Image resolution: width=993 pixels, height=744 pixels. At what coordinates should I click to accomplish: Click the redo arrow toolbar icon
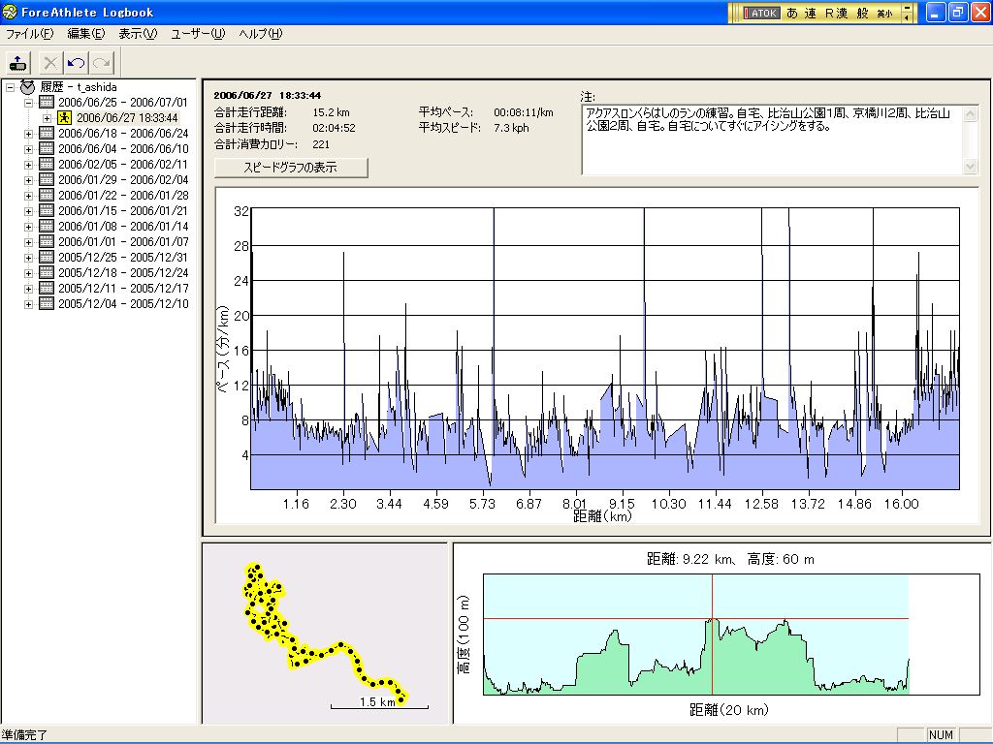[102, 63]
